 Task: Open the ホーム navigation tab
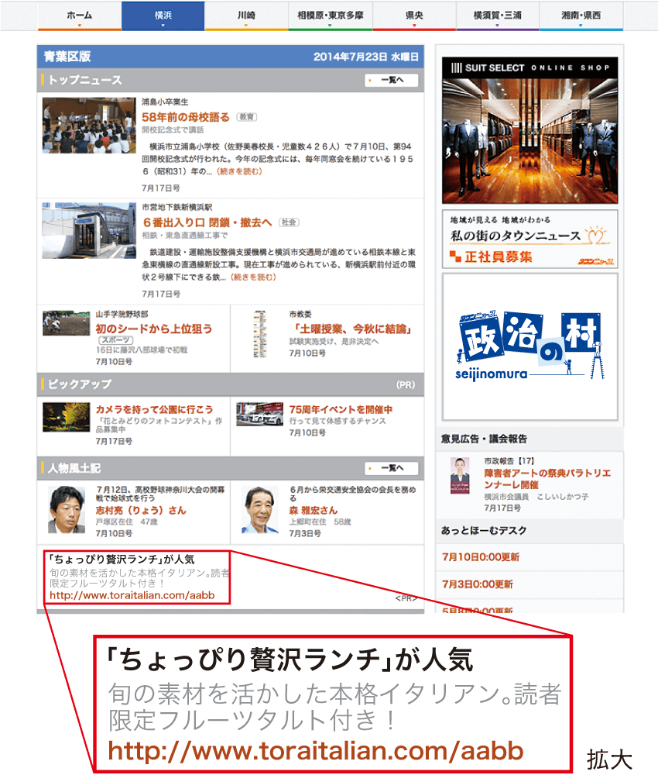point(79,15)
